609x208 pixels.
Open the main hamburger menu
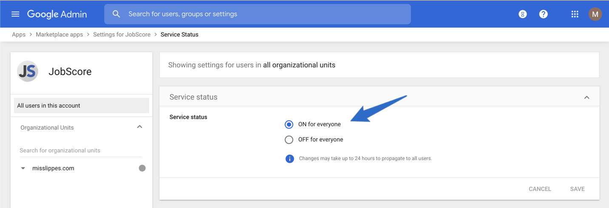pyautogui.click(x=15, y=14)
